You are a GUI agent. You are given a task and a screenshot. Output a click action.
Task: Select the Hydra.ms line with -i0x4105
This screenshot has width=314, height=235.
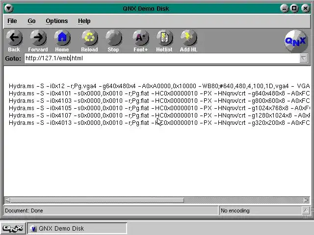click(x=159, y=108)
